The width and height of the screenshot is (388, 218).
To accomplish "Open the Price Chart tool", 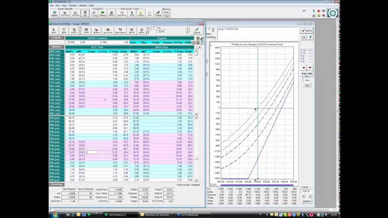I will pyautogui.click(x=65, y=13).
